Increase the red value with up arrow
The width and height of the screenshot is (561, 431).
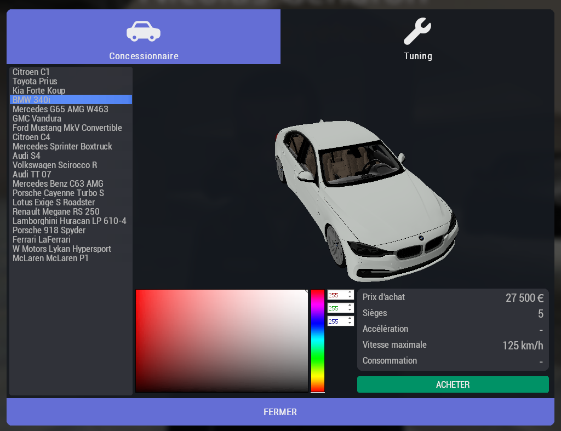(350, 292)
